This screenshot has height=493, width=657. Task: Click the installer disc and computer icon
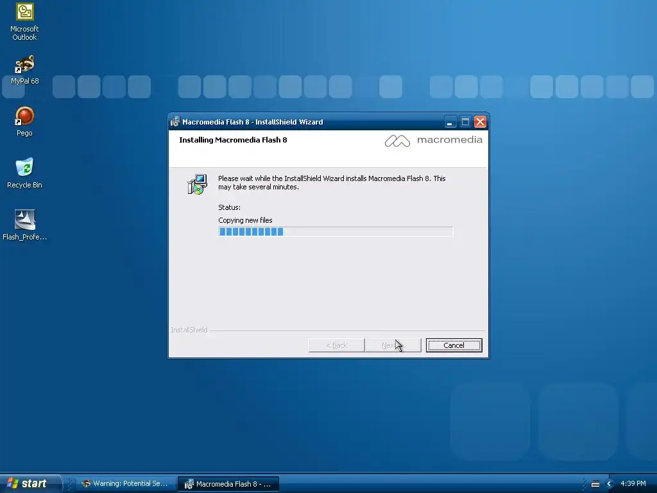(x=197, y=184)
